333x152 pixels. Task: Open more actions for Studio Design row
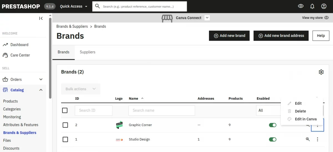(x=317, y=139)
